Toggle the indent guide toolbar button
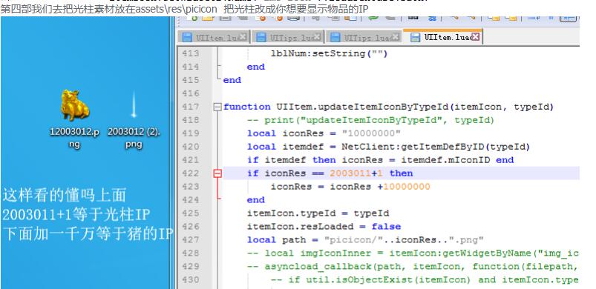This screenshot has height=289, width=596. coord(569,18)
